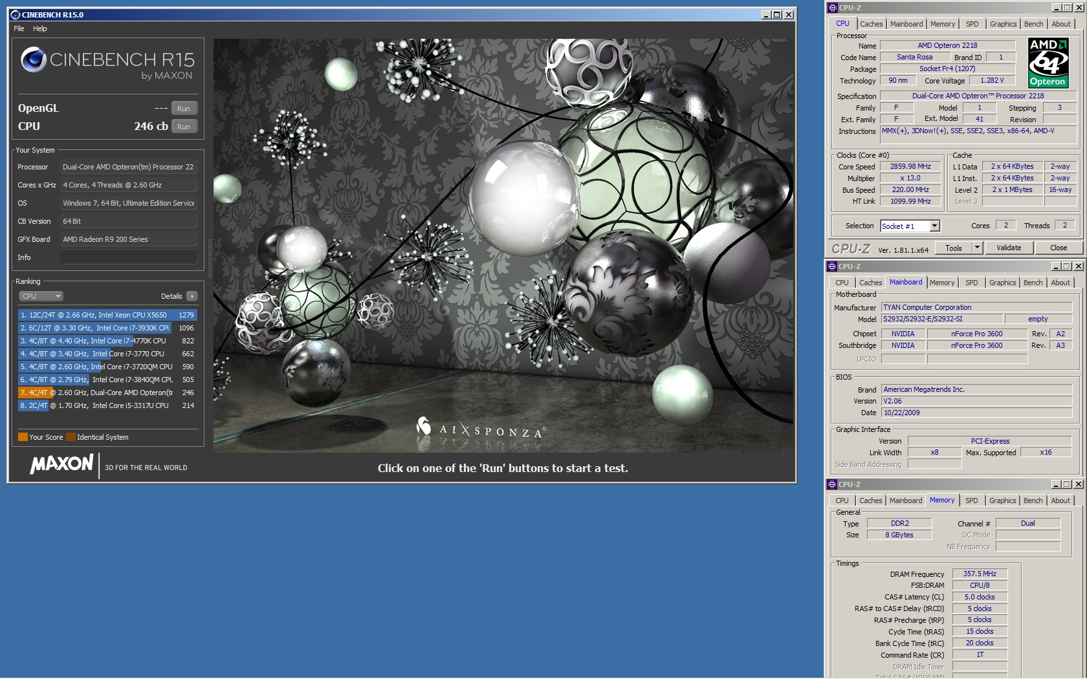Click the AMD Opteron 2218 name field

[x=947, y=45]
